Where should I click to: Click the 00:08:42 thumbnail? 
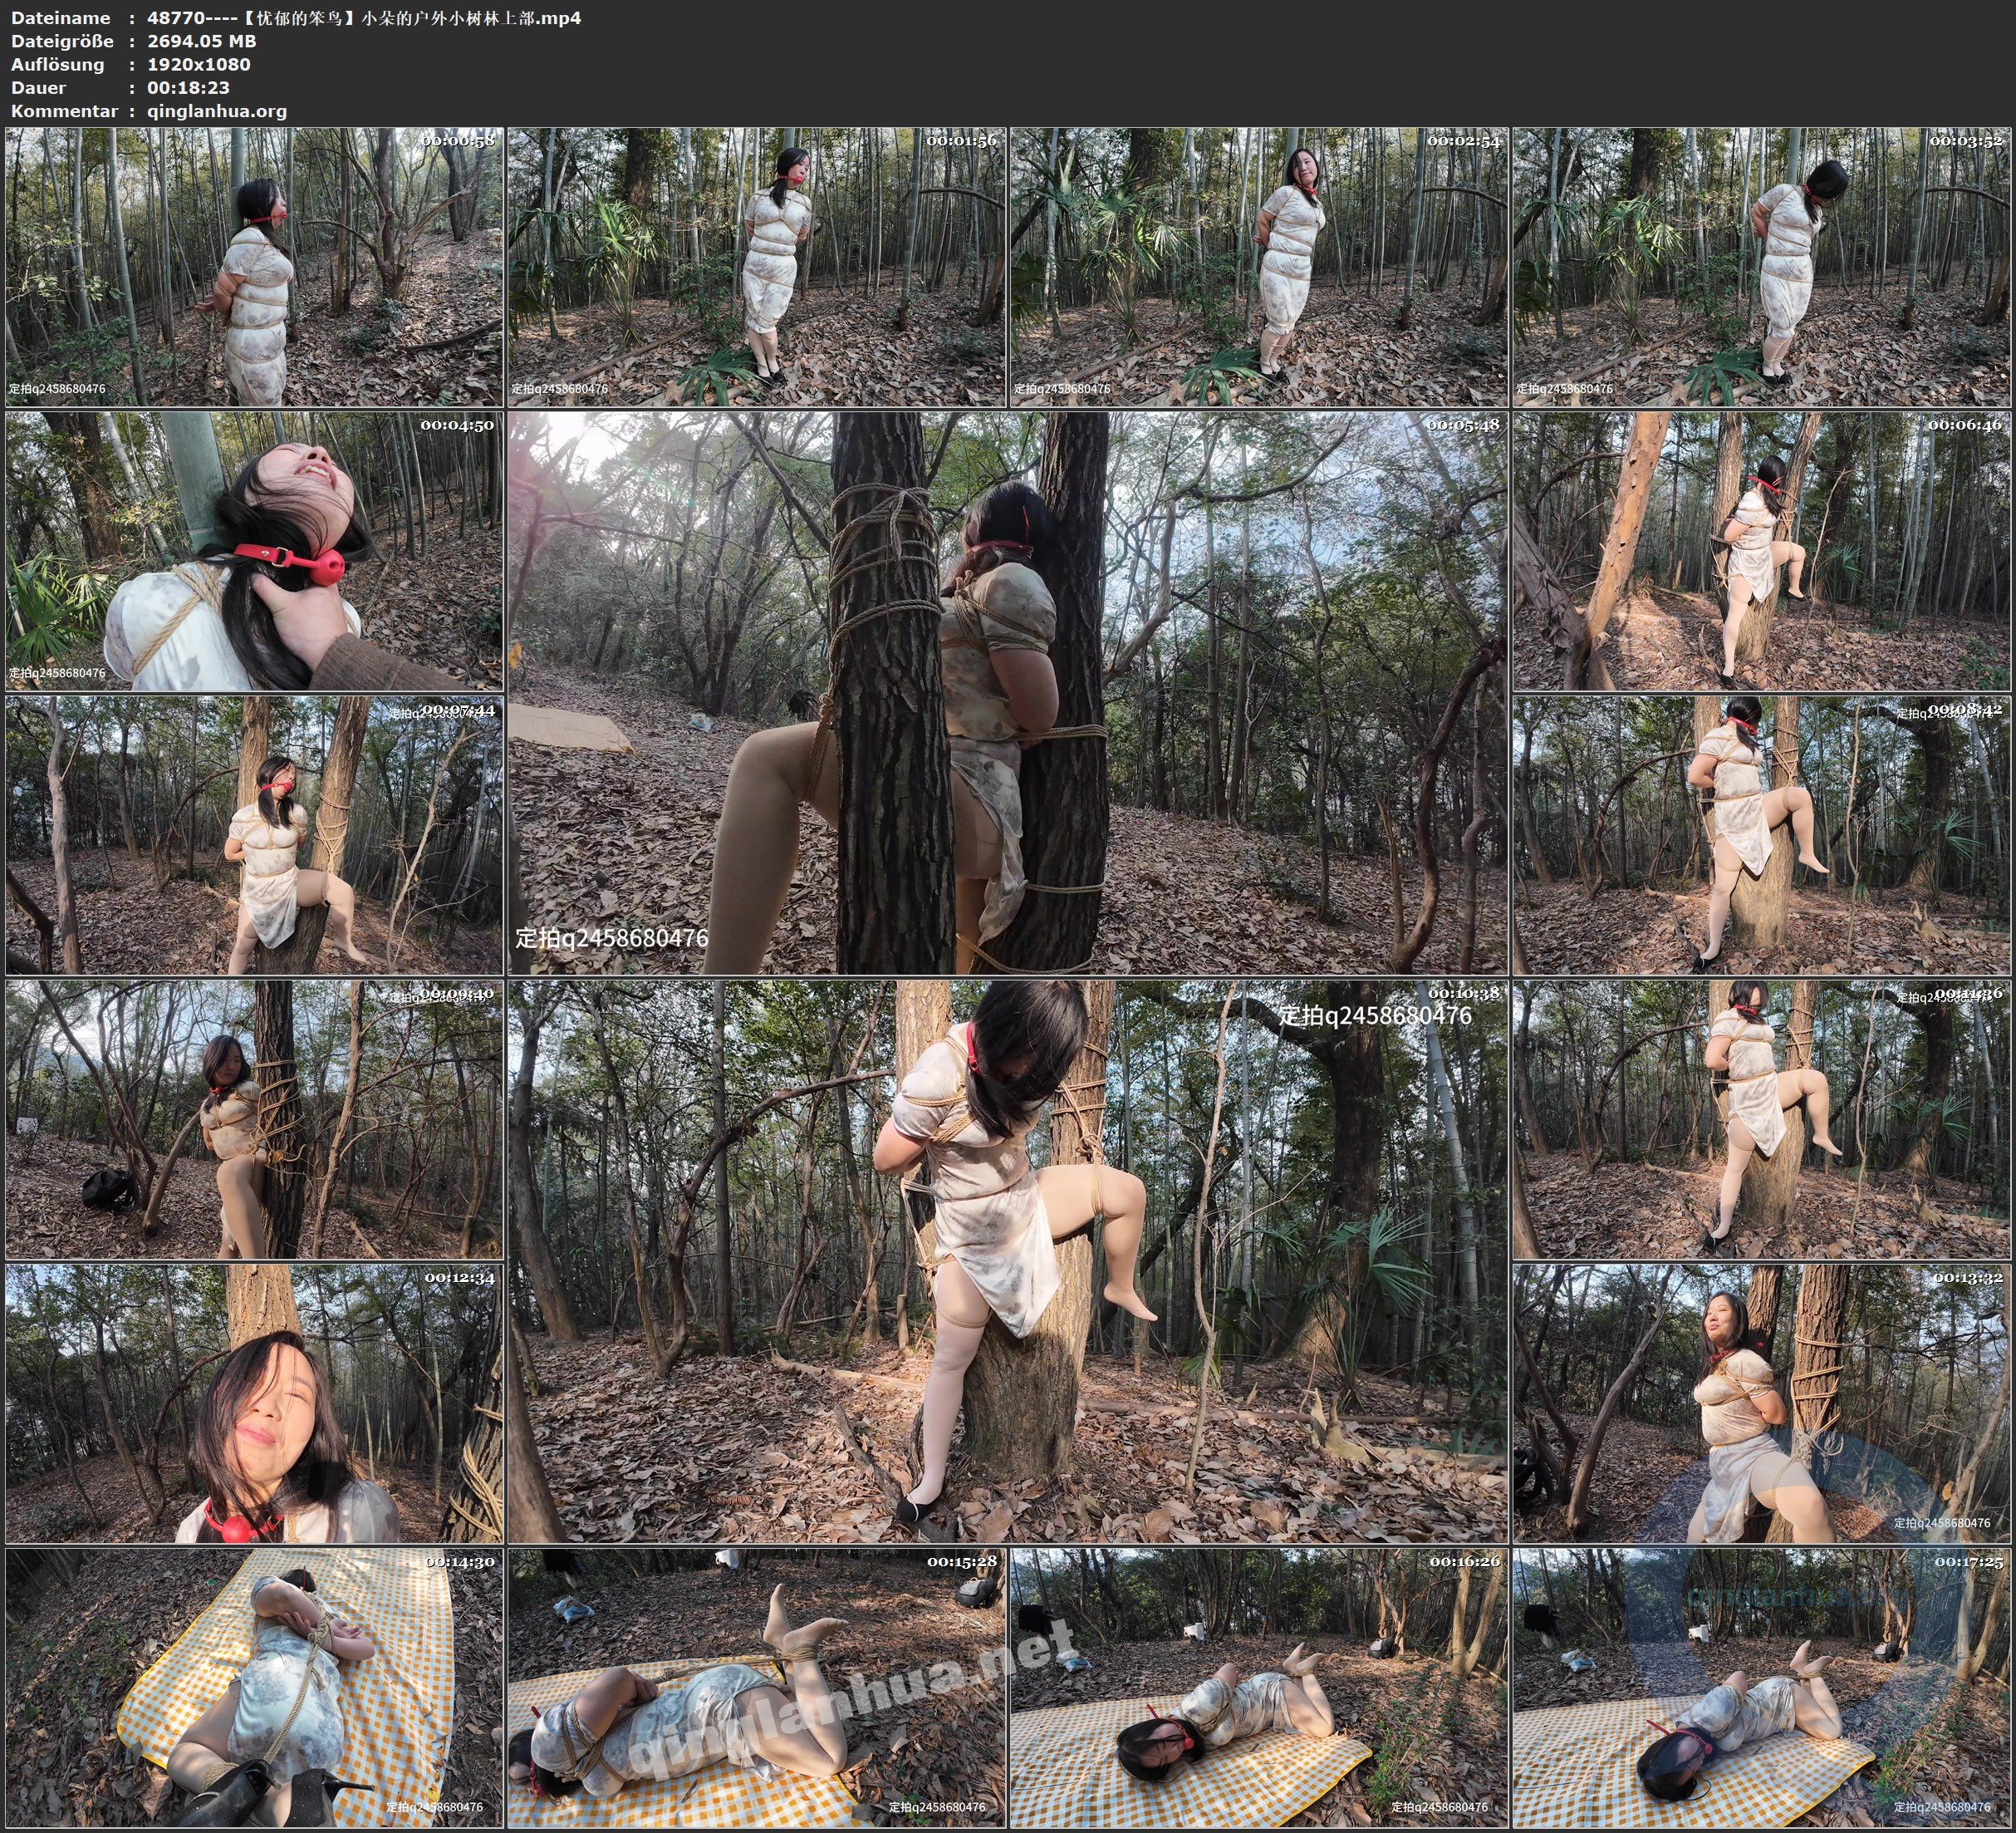[1762, 835]
